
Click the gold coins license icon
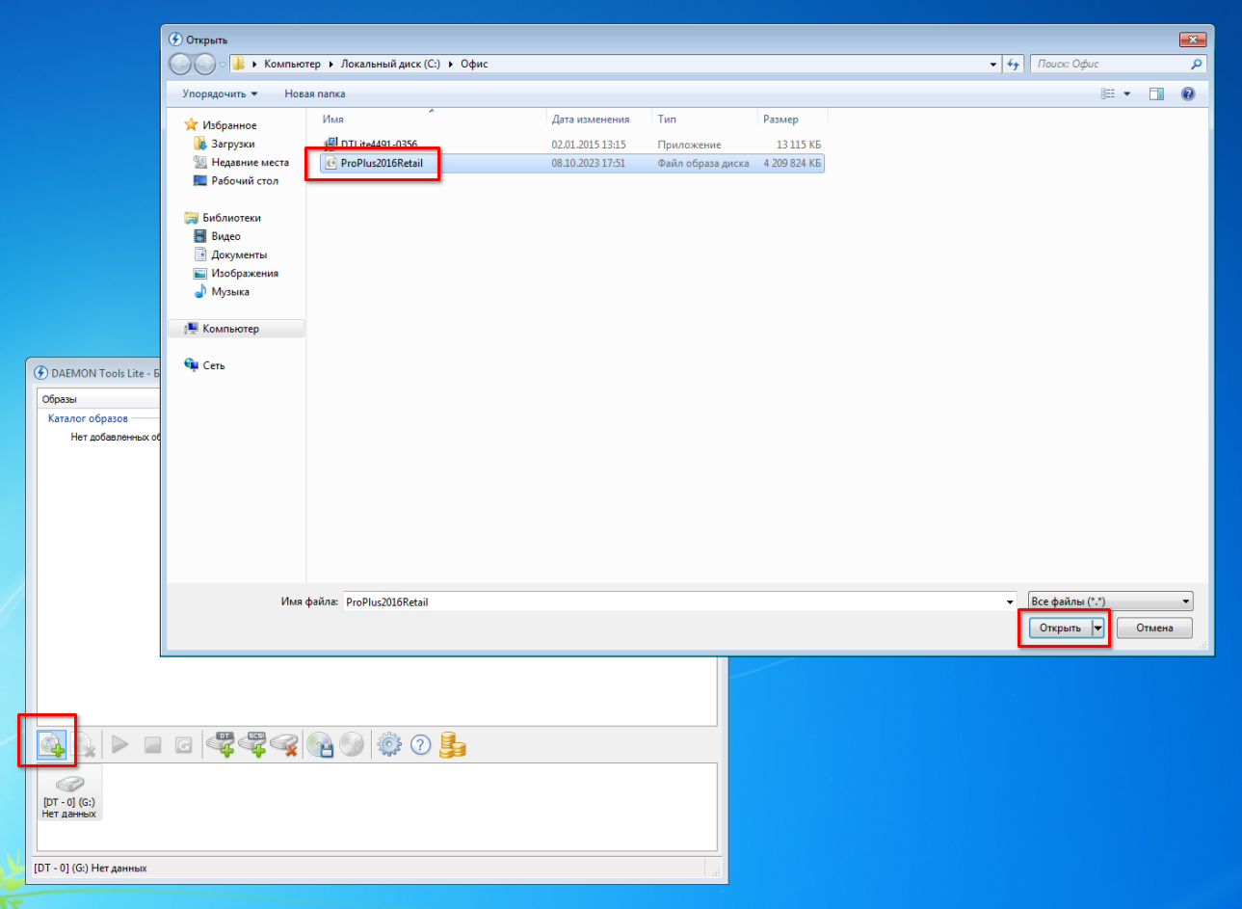[452, 744]
